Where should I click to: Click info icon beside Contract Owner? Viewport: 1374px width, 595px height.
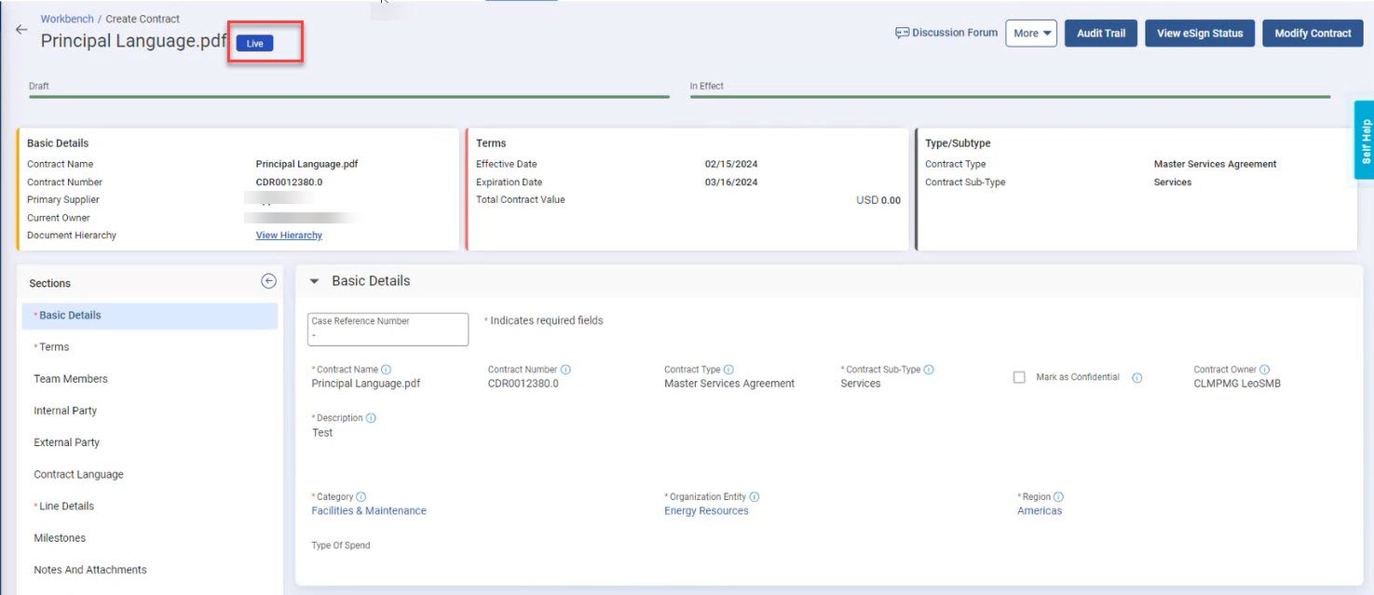(x=1264, y=370)
